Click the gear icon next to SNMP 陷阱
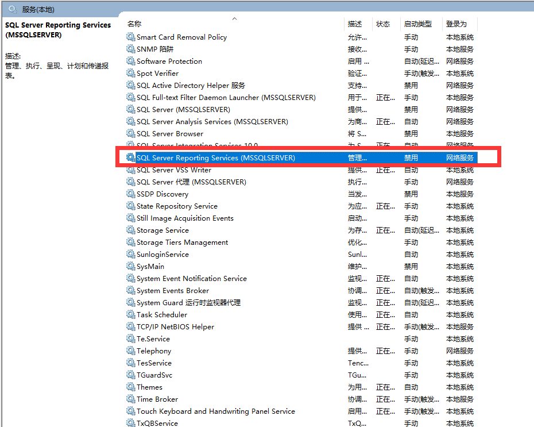The width and height of the screenshot is (534, 427). coord(131,49)
